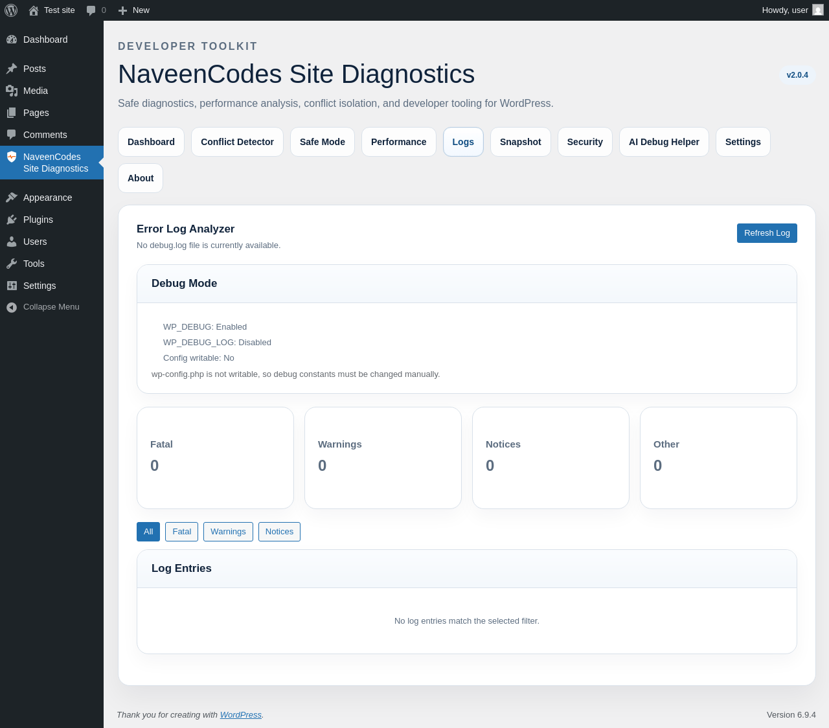Image resolution: width=829 pixels, height=728 pixels.
Task: Switch to the Security tab
Action: click(585, 142)
